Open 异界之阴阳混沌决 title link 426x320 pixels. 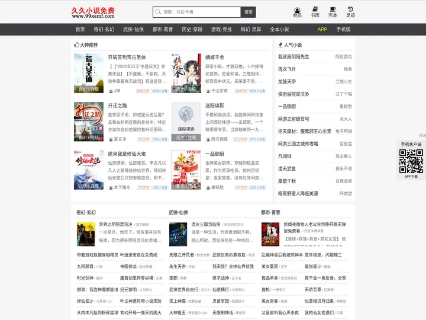(x=115, y=225)
